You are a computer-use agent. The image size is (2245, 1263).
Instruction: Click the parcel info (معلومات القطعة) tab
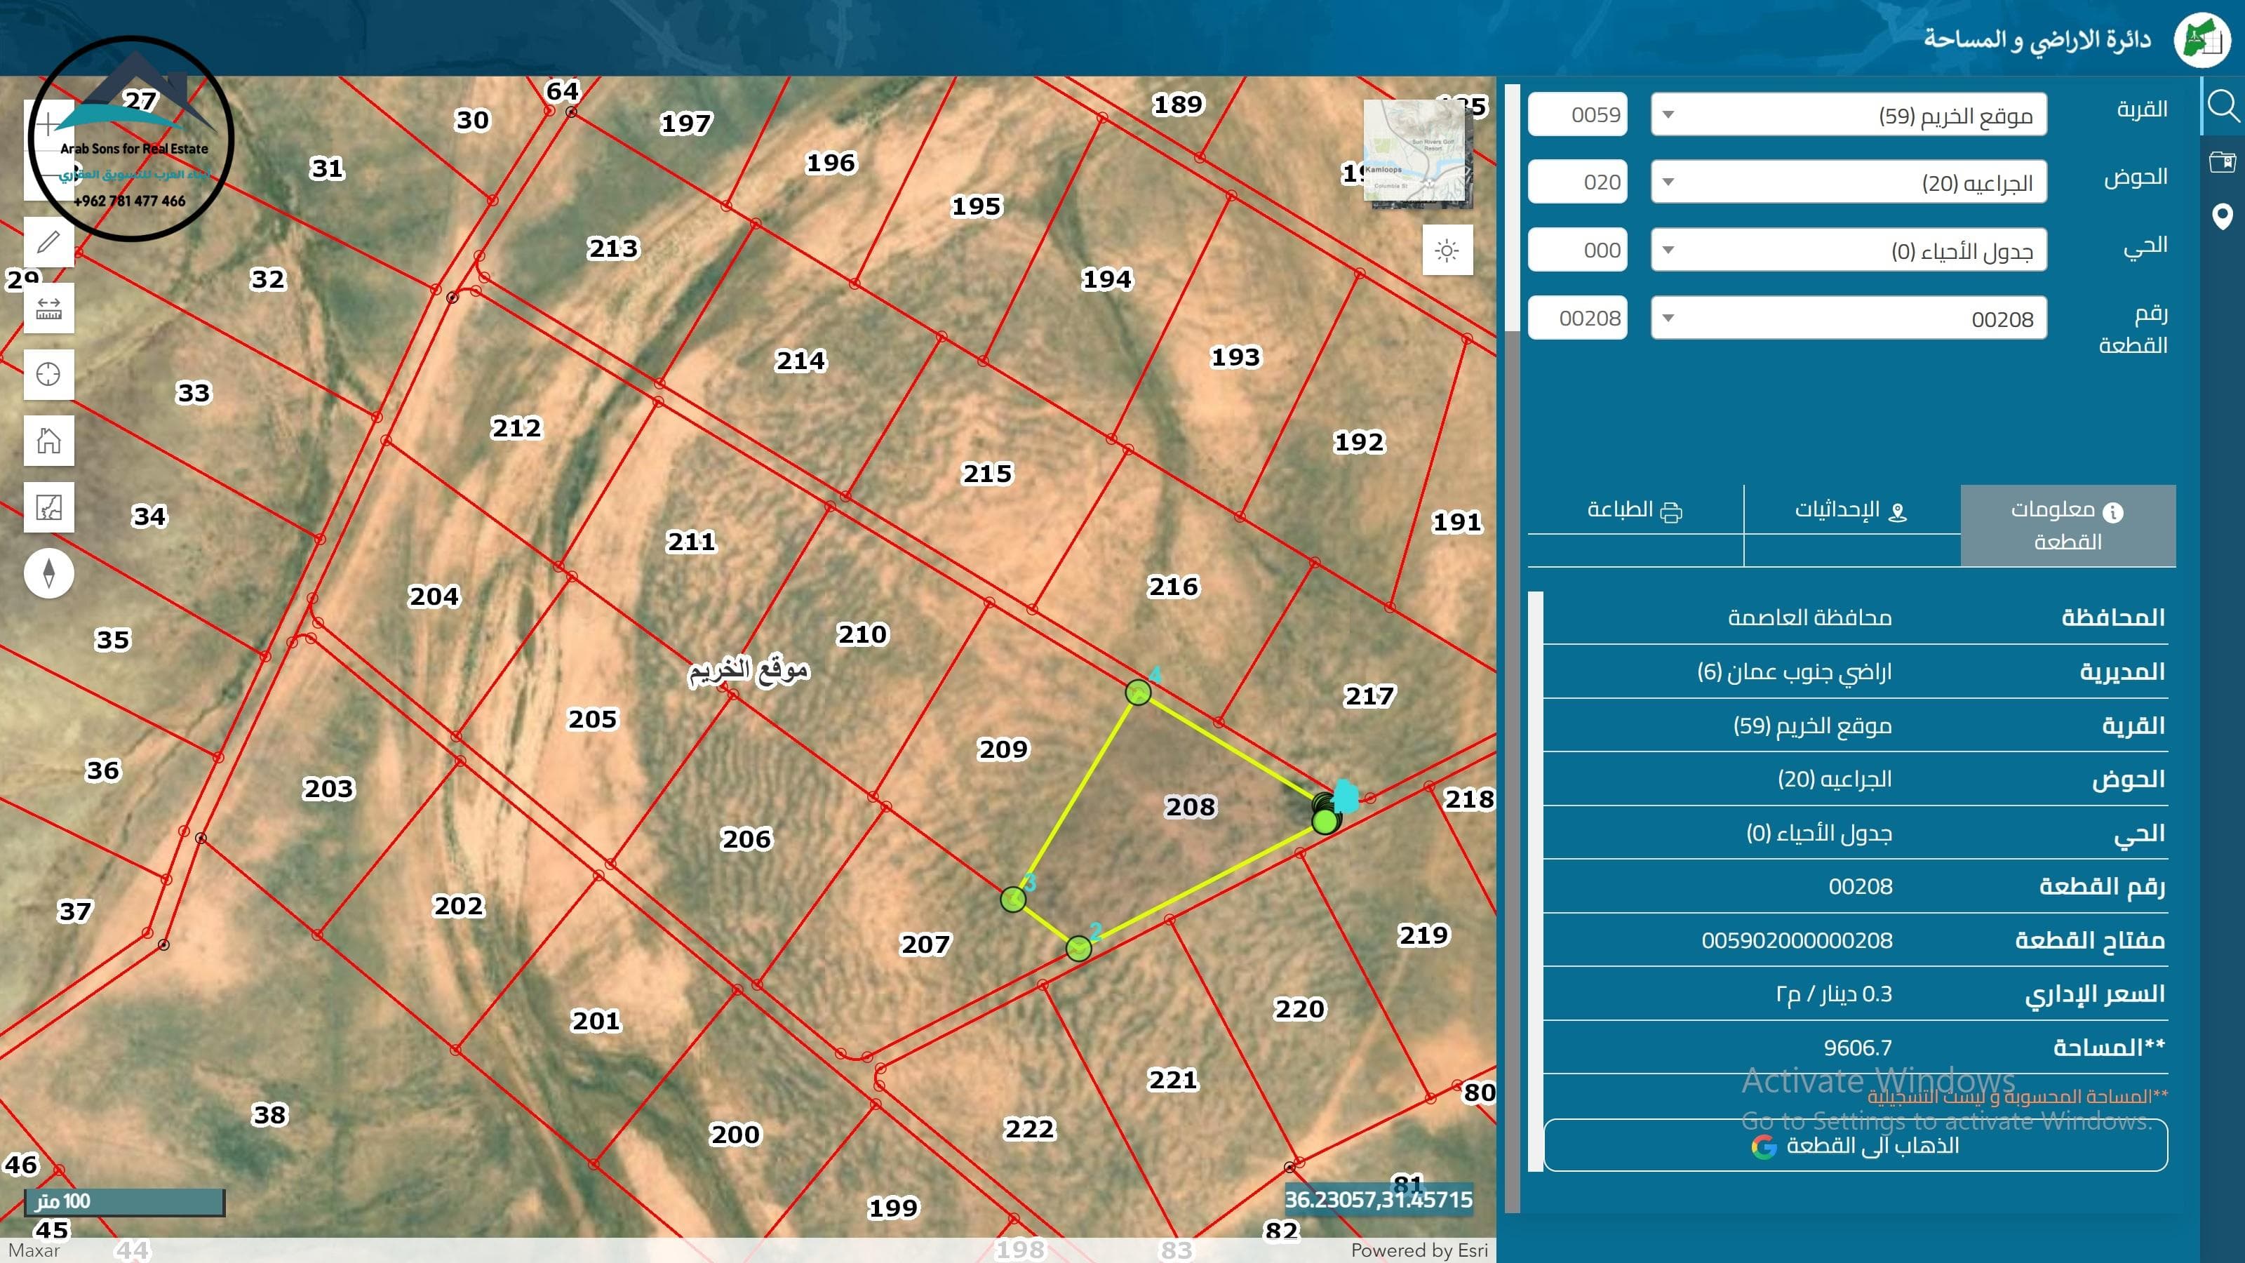[2068, 526]
